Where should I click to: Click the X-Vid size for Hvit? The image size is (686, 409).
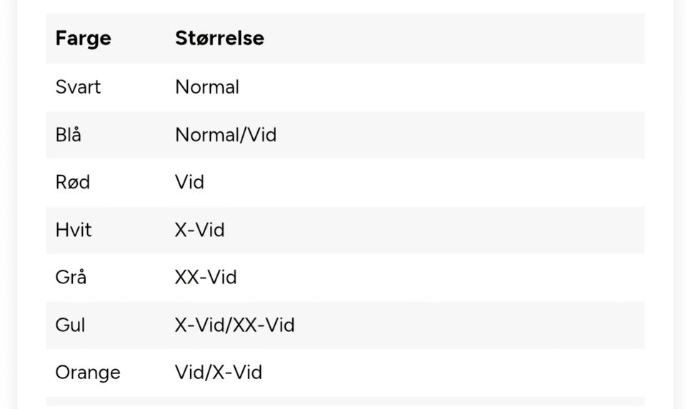click(x=199, y=230)
